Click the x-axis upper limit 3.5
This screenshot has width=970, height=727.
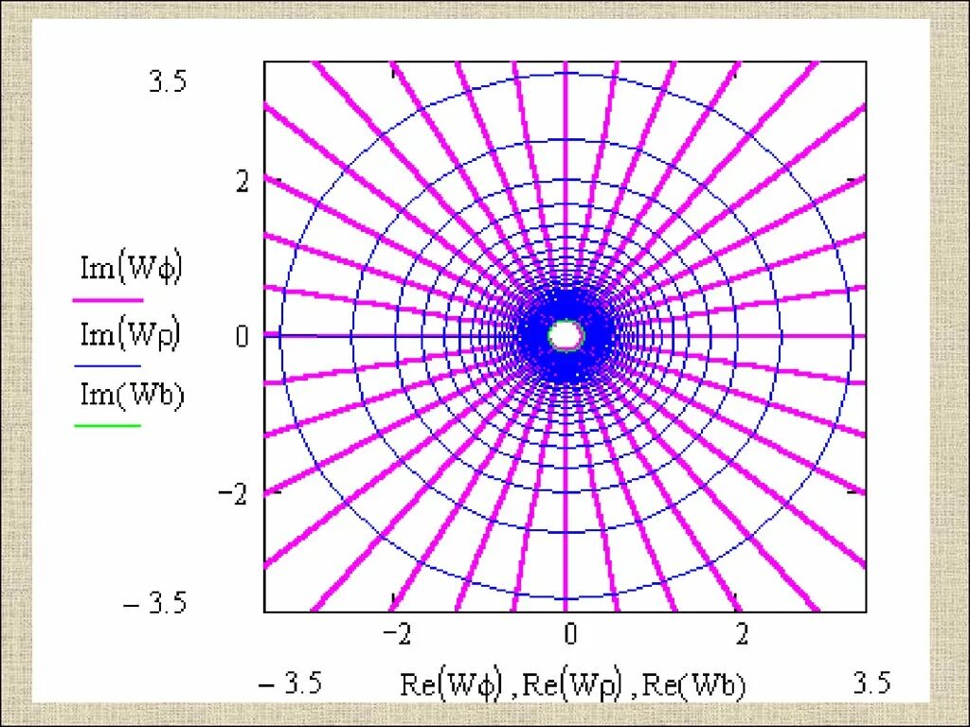tap(871, 683)
